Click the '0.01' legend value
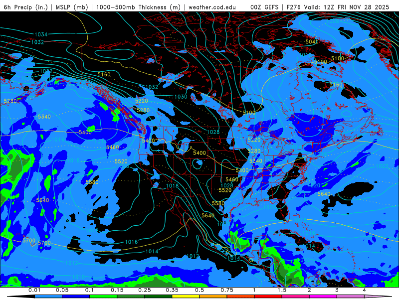 34,290
